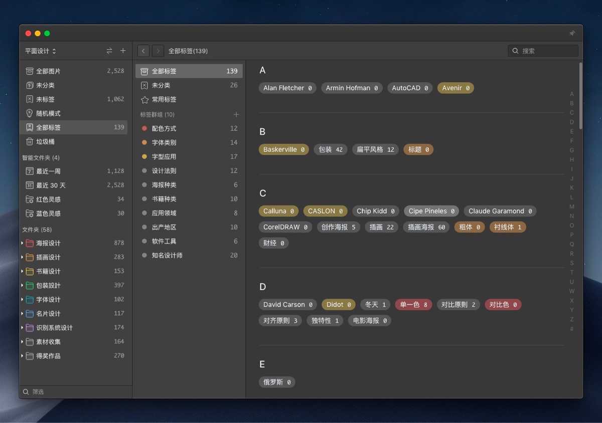The height and width of the screenshot is (423, 602).
Task: Navigate back with the left arrow button
Action: click(x=143, y=51)
